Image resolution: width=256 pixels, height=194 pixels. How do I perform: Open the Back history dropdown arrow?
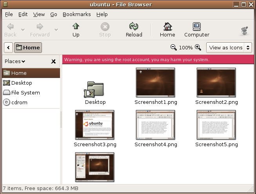click(23, 29)
